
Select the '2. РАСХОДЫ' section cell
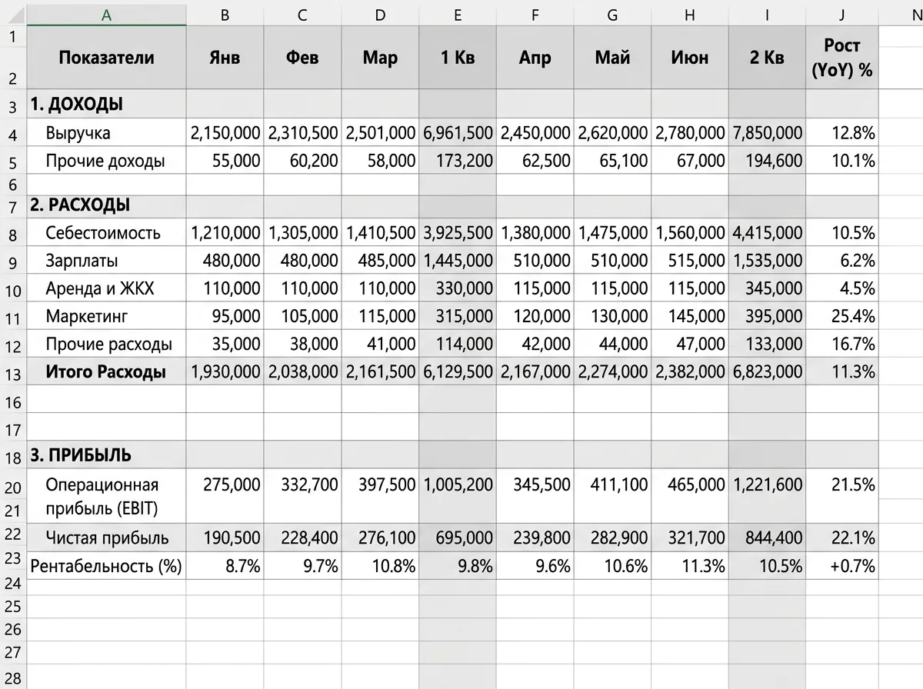(107, 206)
